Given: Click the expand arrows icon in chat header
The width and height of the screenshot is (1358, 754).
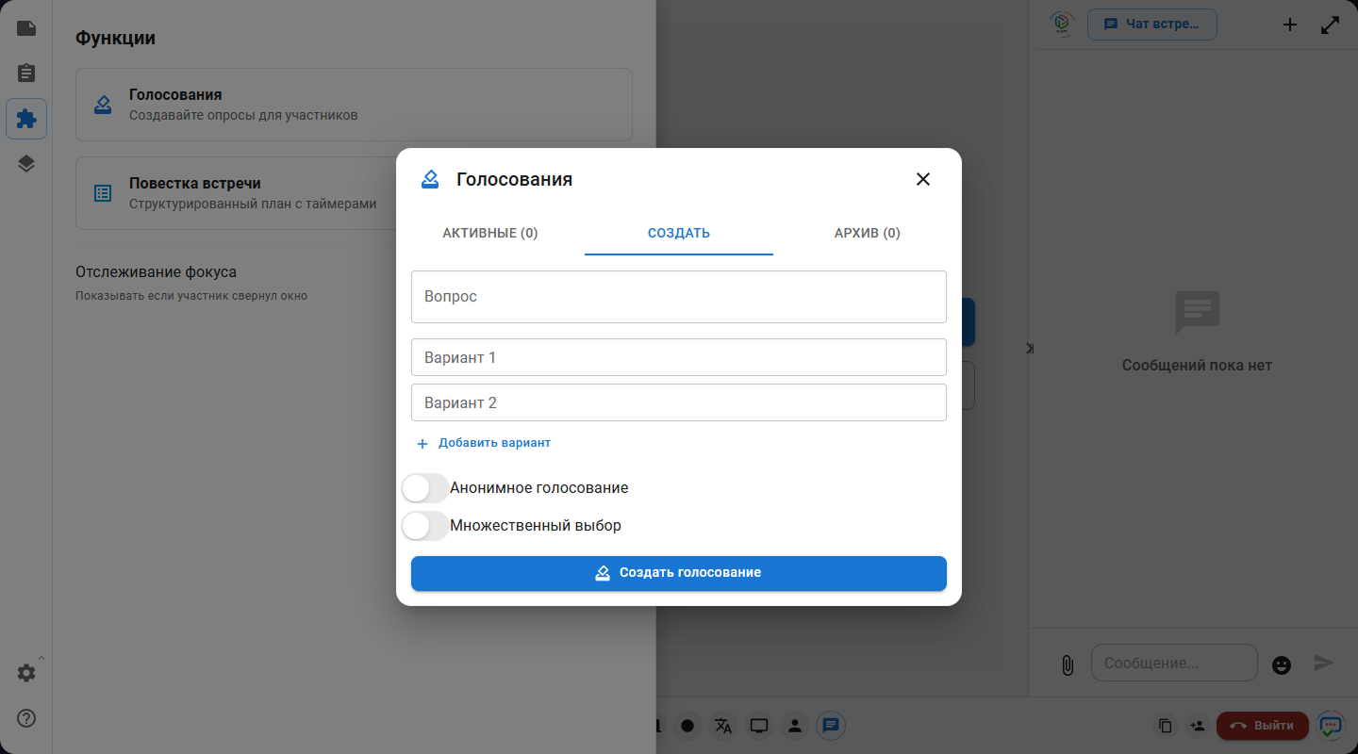Looking at the screenshot, I should coord(1330,25).
